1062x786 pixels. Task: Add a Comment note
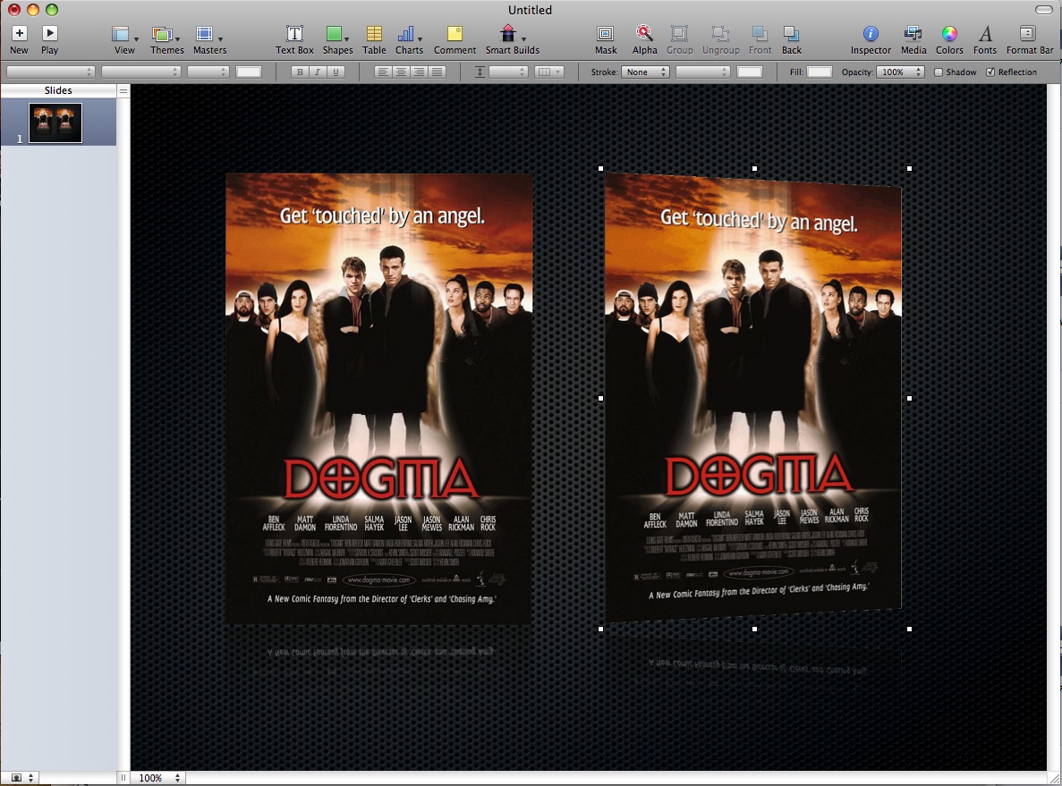coord(455,40)
